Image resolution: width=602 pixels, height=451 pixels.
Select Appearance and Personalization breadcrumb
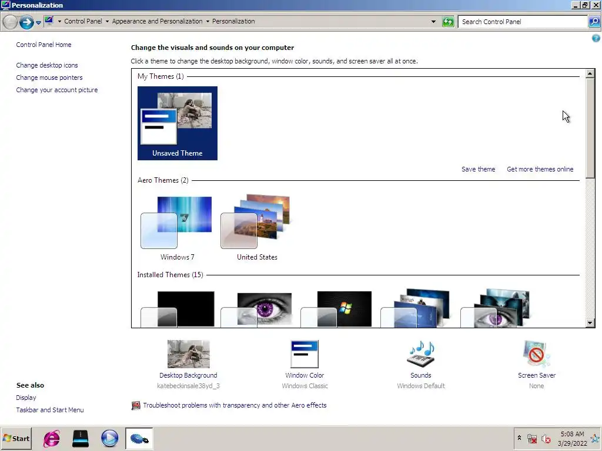(157, 22)
